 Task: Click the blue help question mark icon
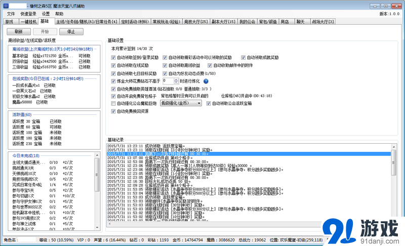206,81
